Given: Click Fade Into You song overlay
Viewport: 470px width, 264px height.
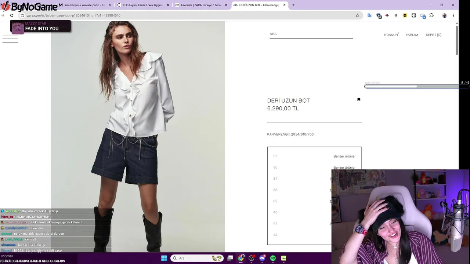Looking at the screenshot, I should pyautogui.click(x=40, y=26).
